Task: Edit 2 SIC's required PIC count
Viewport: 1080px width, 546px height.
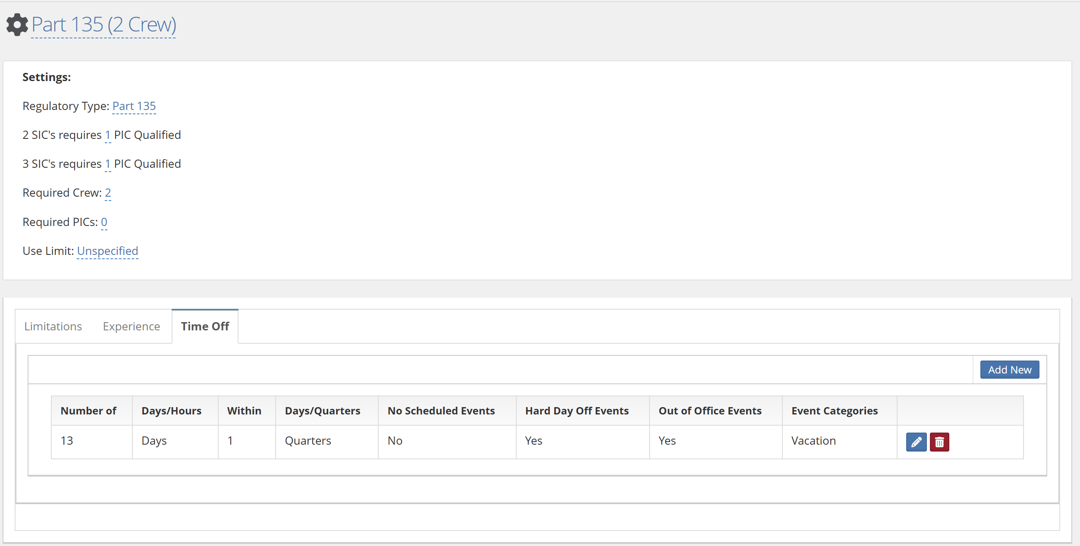Action: pyautogui.click(x=107, y=135)
